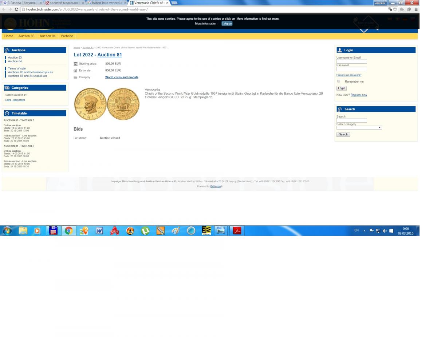Click the Search text field
437x337 pixels.
352,120
